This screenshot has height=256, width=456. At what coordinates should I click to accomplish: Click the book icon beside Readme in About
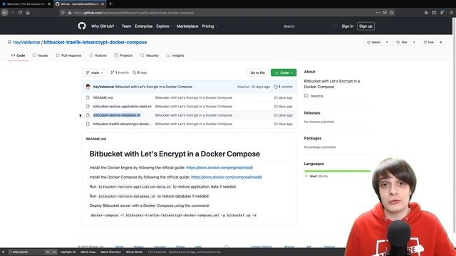[306, 96]
